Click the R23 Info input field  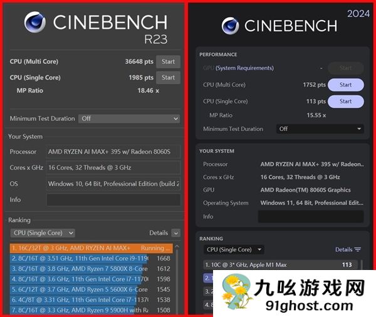pyautogui.click(x=113, y=200)
